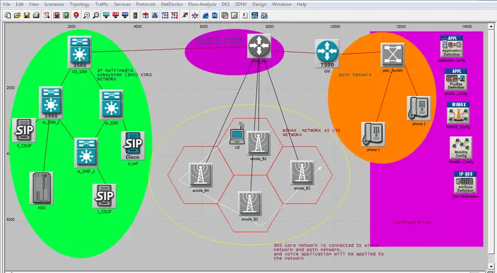
Task: Click the blue triangle toolbar icon
Action: point(155,15)
